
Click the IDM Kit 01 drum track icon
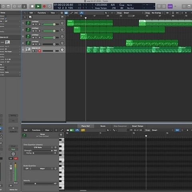click(28, 50)
